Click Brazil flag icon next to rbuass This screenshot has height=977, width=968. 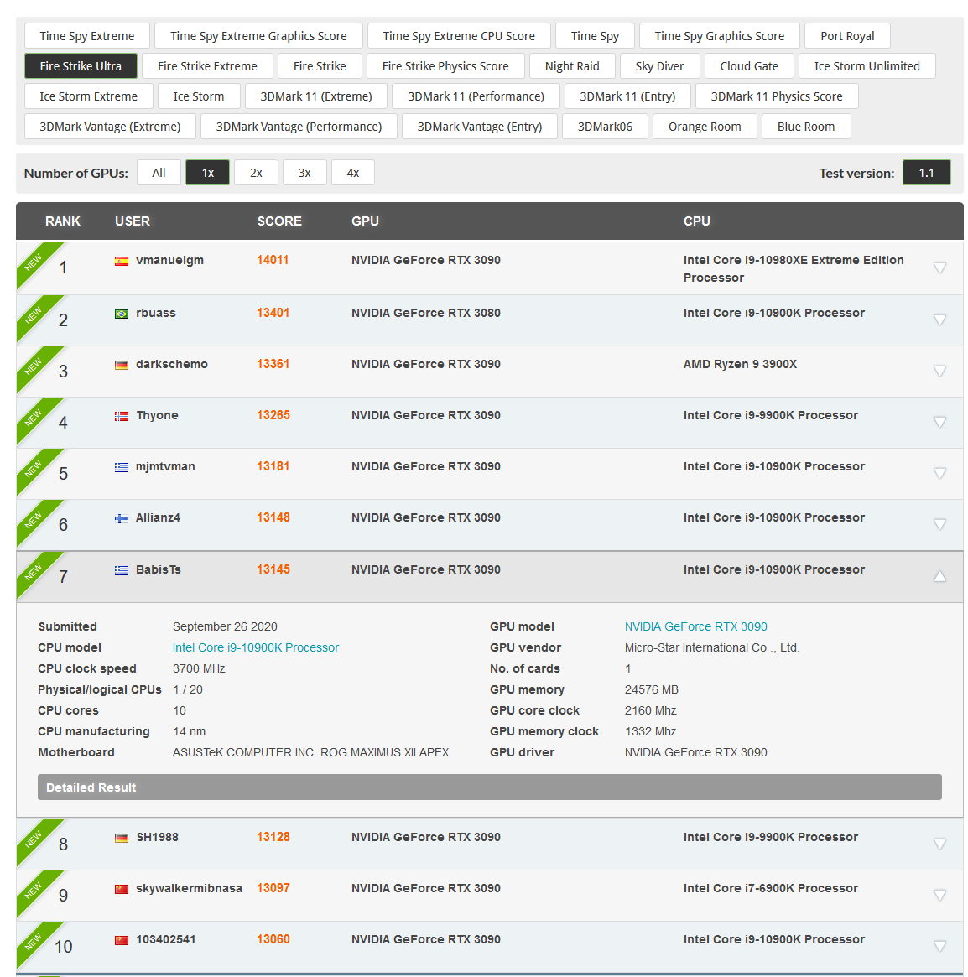click(x=122, y=314)
